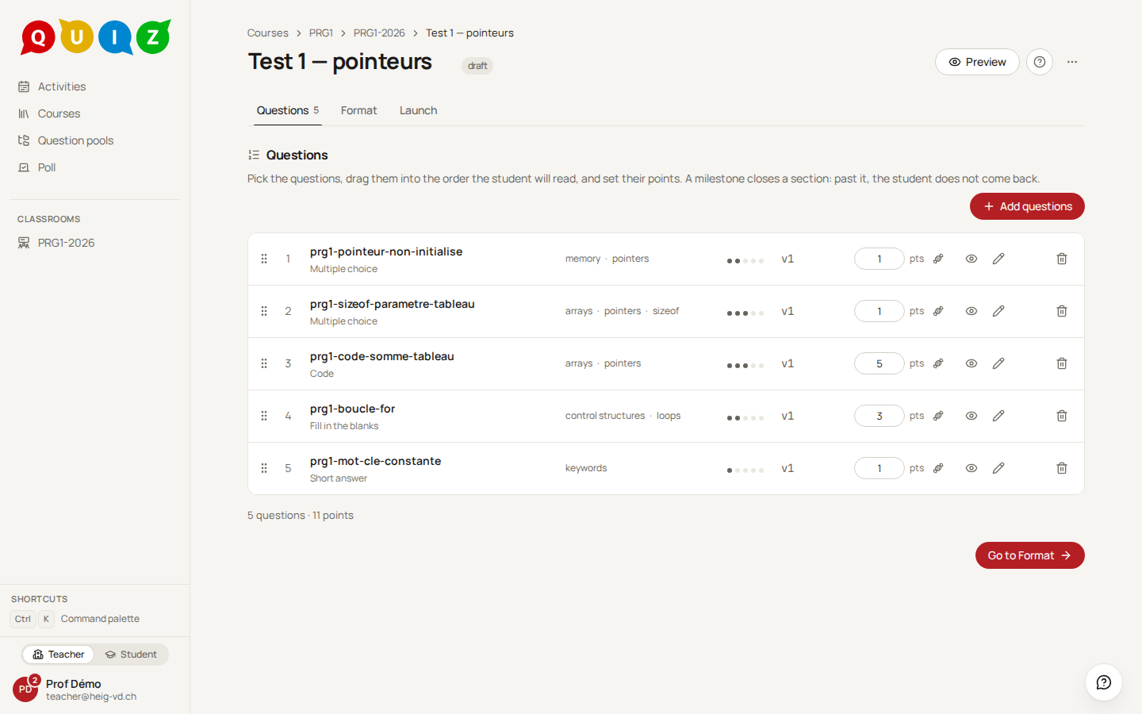The width and height of the screenshot is (1142, 714).
Task: Click the points field for prg1-code-somme-tableau
Action: coord(879,363)
